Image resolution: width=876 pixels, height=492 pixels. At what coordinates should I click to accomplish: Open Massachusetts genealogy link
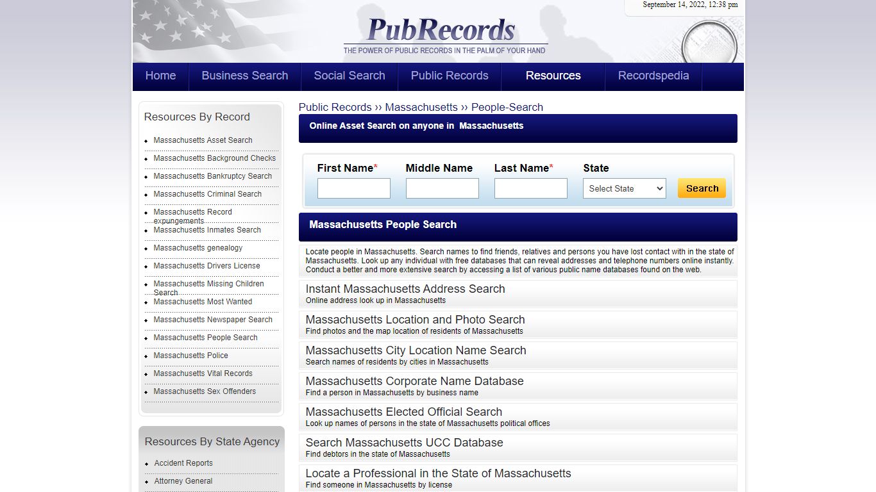(x=198, y=248)
